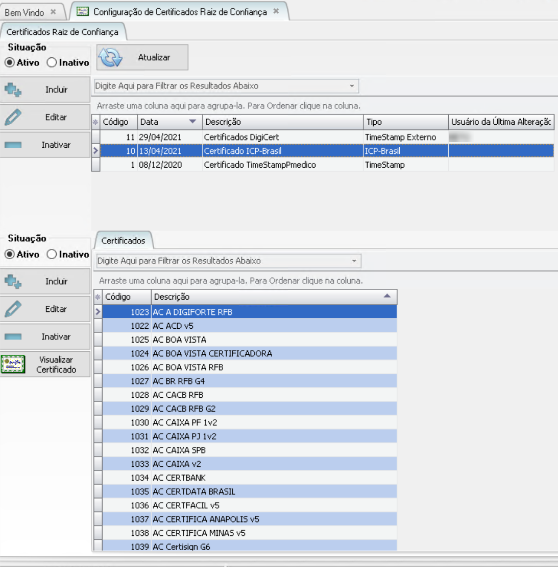Click the upper Inativar minus icon
The image size is (558, 567).
click(13, 145)
